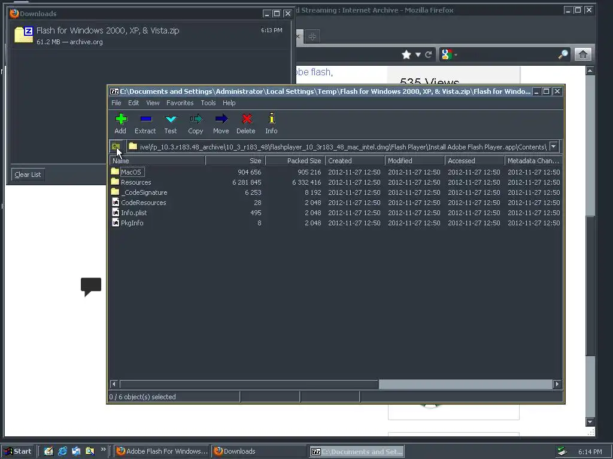Screen dimensions: 613x459
Task: Open the Tools menu
Action: click(208, 103)
